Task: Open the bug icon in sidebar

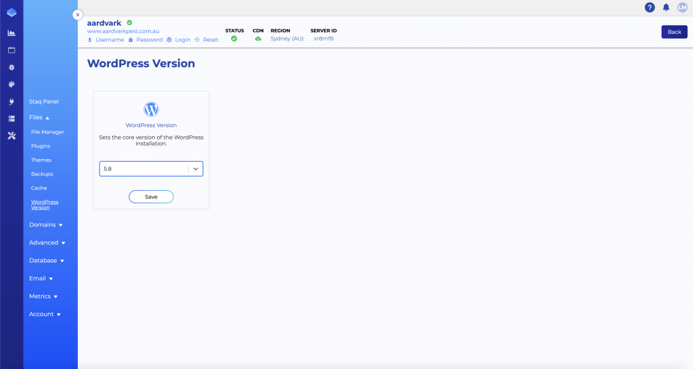Action: point(12,67)
